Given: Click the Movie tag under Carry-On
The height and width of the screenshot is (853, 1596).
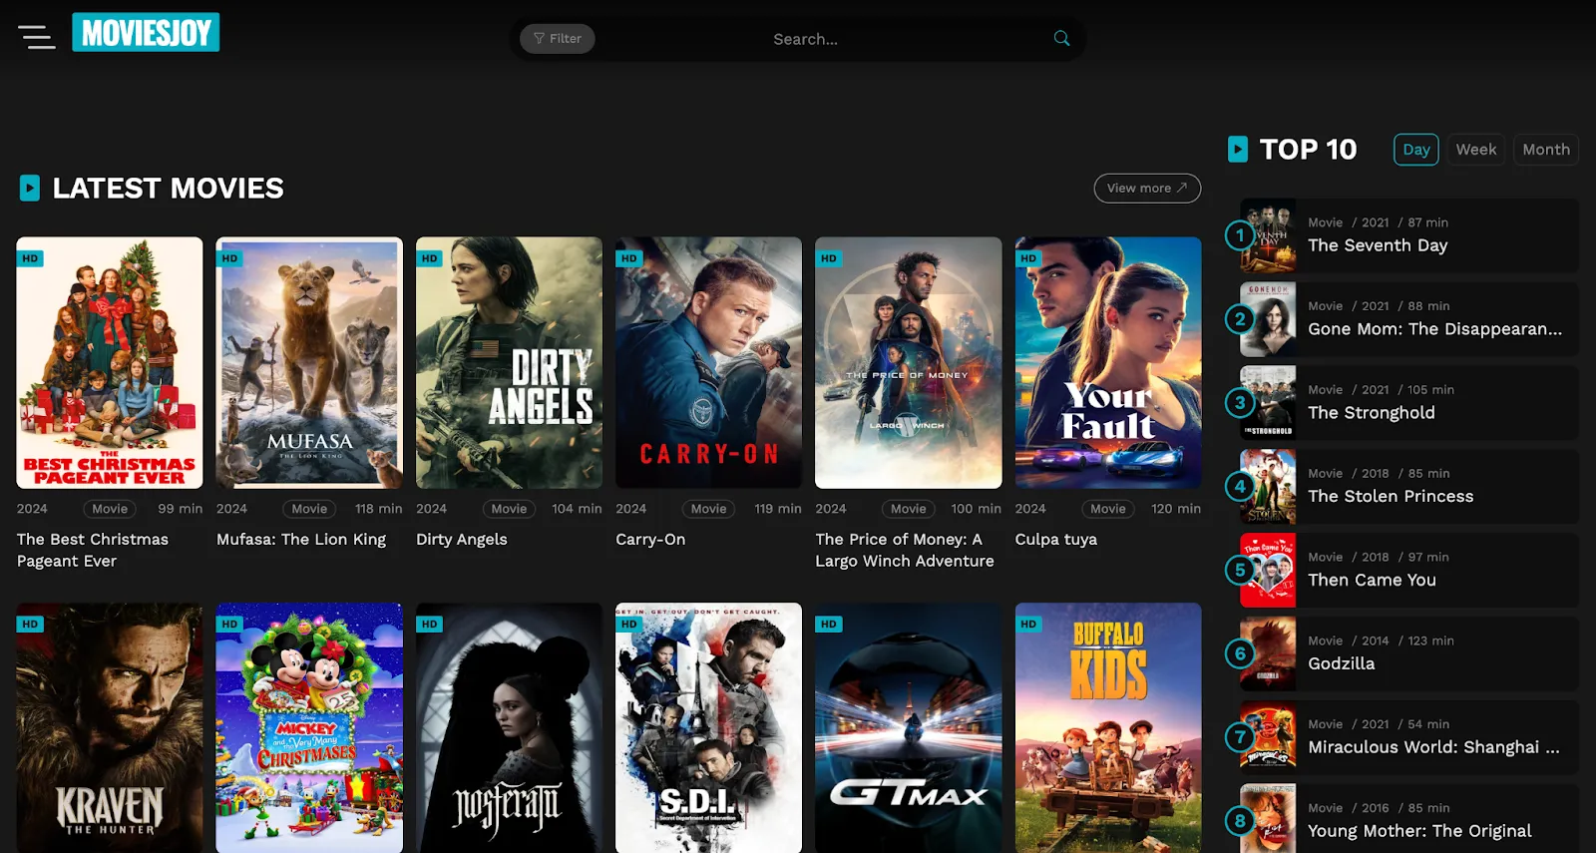Looking at the screenshot, I should point(708,509).
